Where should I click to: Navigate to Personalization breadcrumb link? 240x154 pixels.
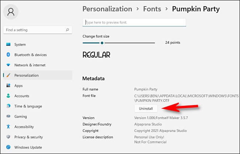click(x=107, y=9)
